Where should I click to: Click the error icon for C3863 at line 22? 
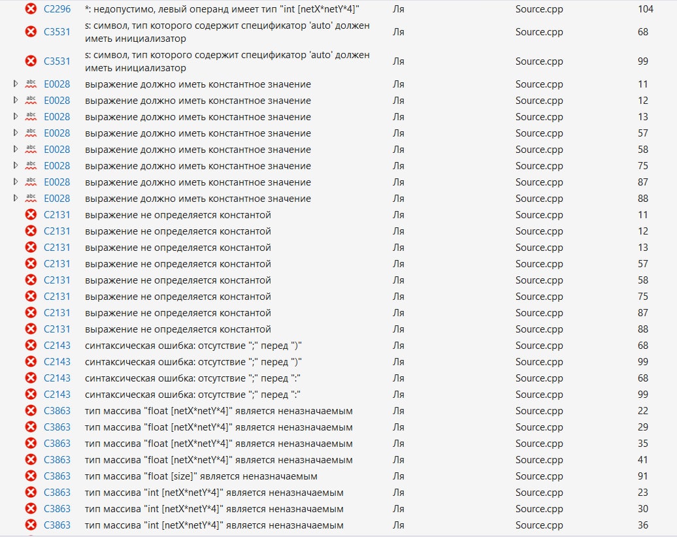[x=31, y=411]
